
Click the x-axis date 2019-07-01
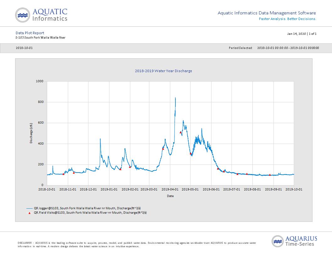232,189
